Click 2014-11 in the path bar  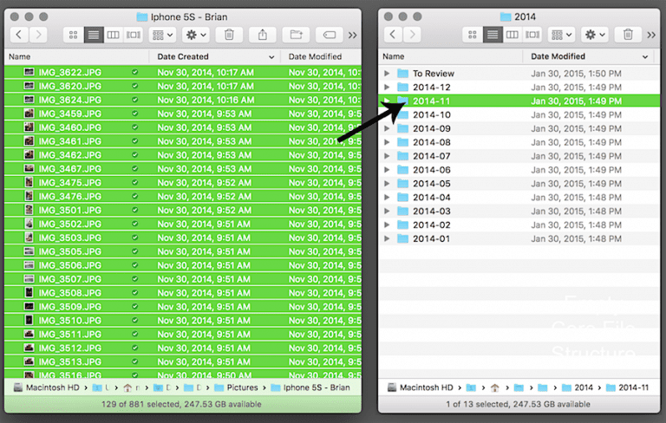627,387
